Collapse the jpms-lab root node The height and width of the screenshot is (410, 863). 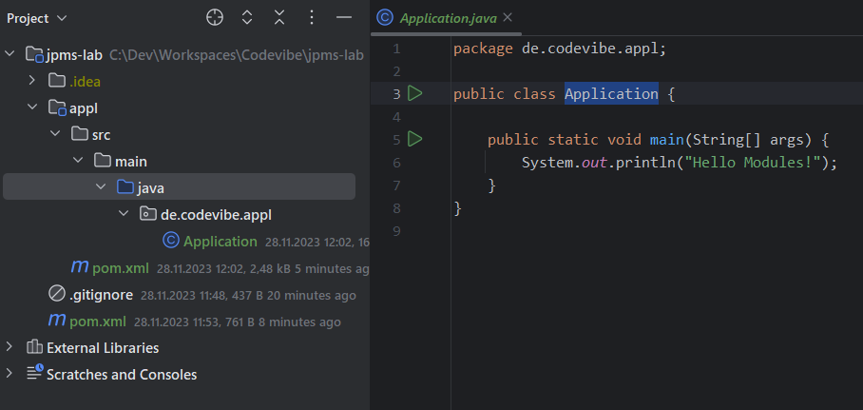click(x=10, y=54)
